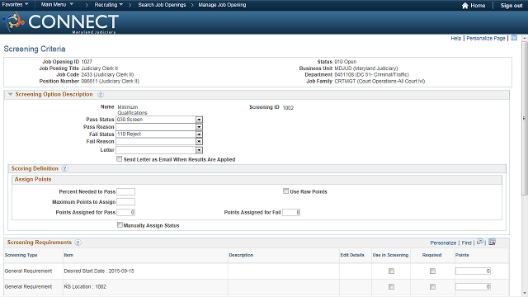Open the Pass Status dropdown
Image resolution: width=528 pixels, height=297 pixels.
pos(159,120)
